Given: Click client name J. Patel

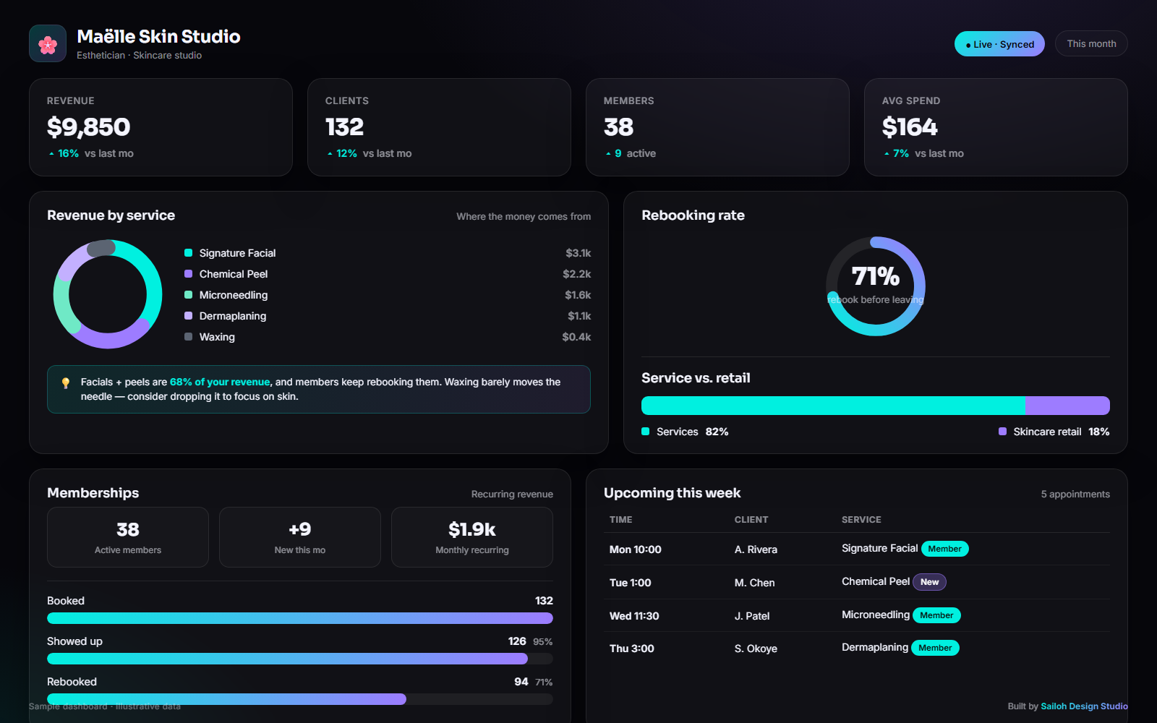Looking at the screenshot, I should [752, 616].
